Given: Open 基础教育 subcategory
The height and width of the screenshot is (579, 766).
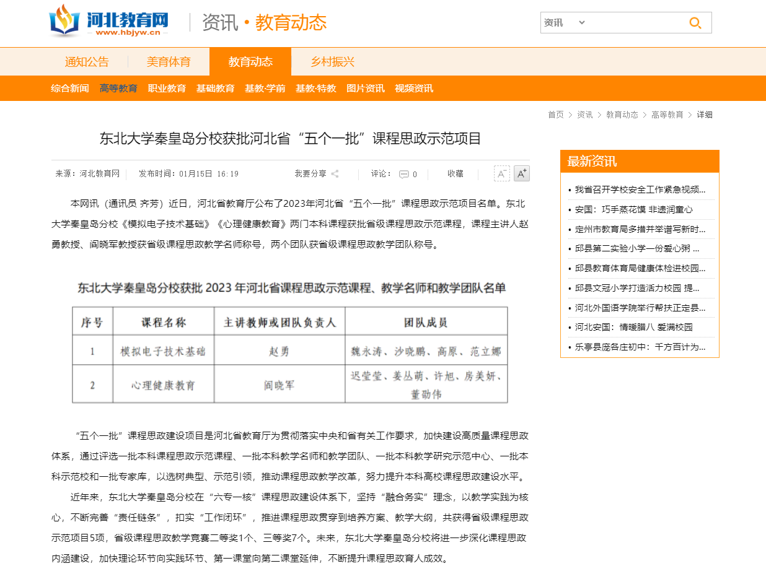Looking at the screenshot, I should [215, 89].
